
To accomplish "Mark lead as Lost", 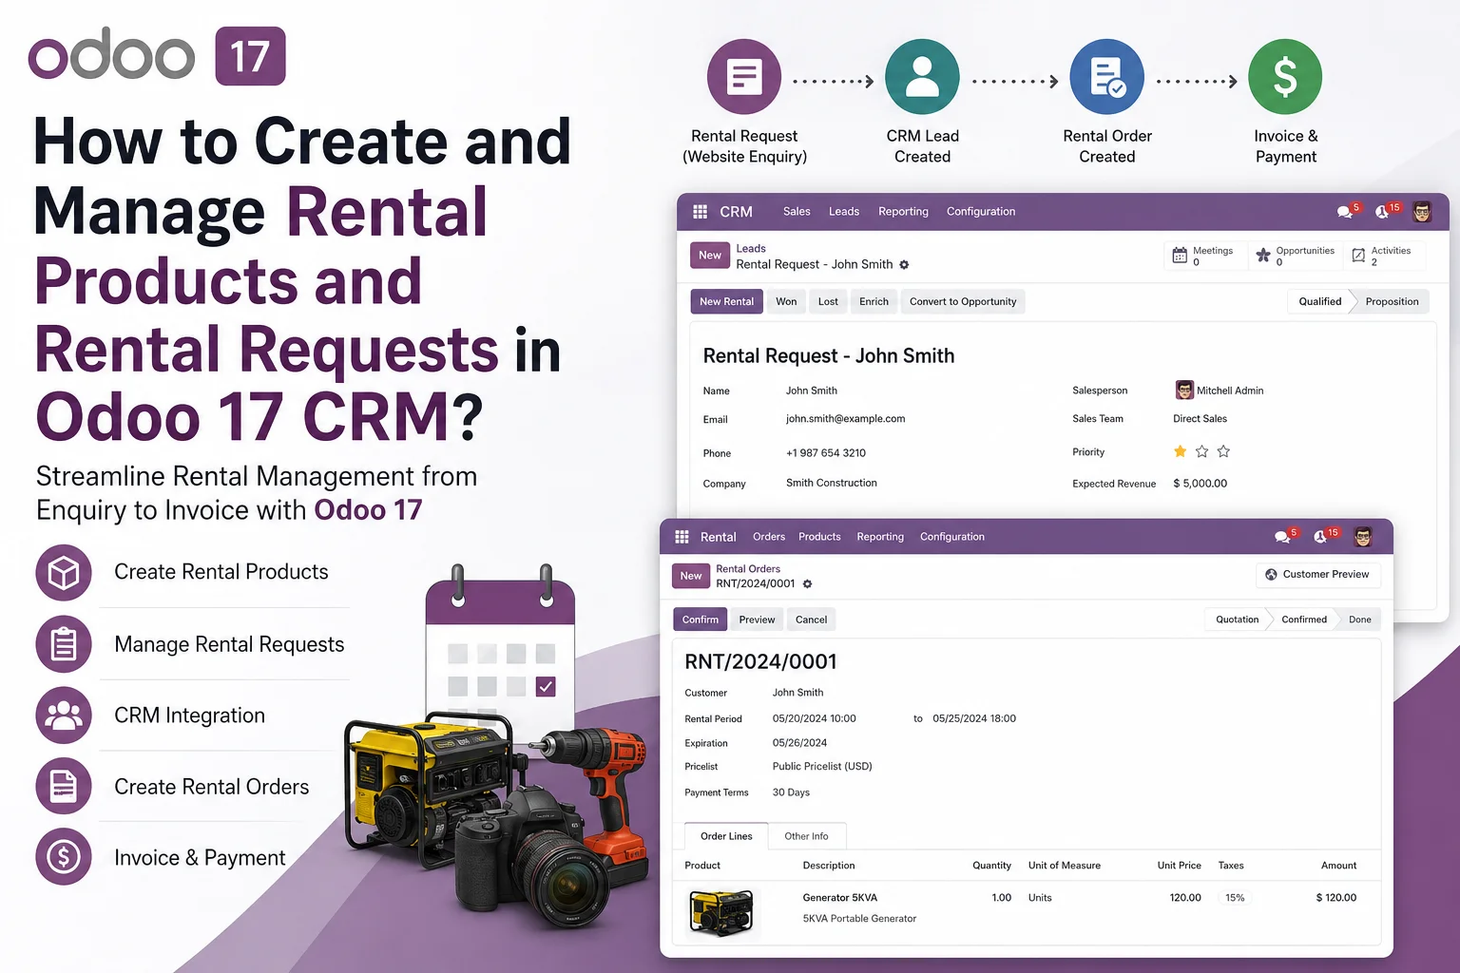I will 828,302.
